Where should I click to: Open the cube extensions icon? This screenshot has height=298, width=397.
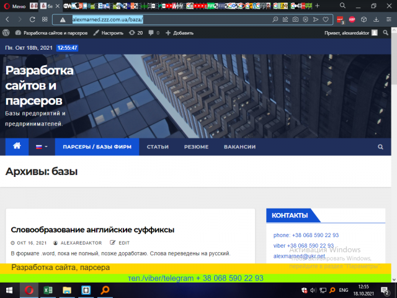point(364,19)
